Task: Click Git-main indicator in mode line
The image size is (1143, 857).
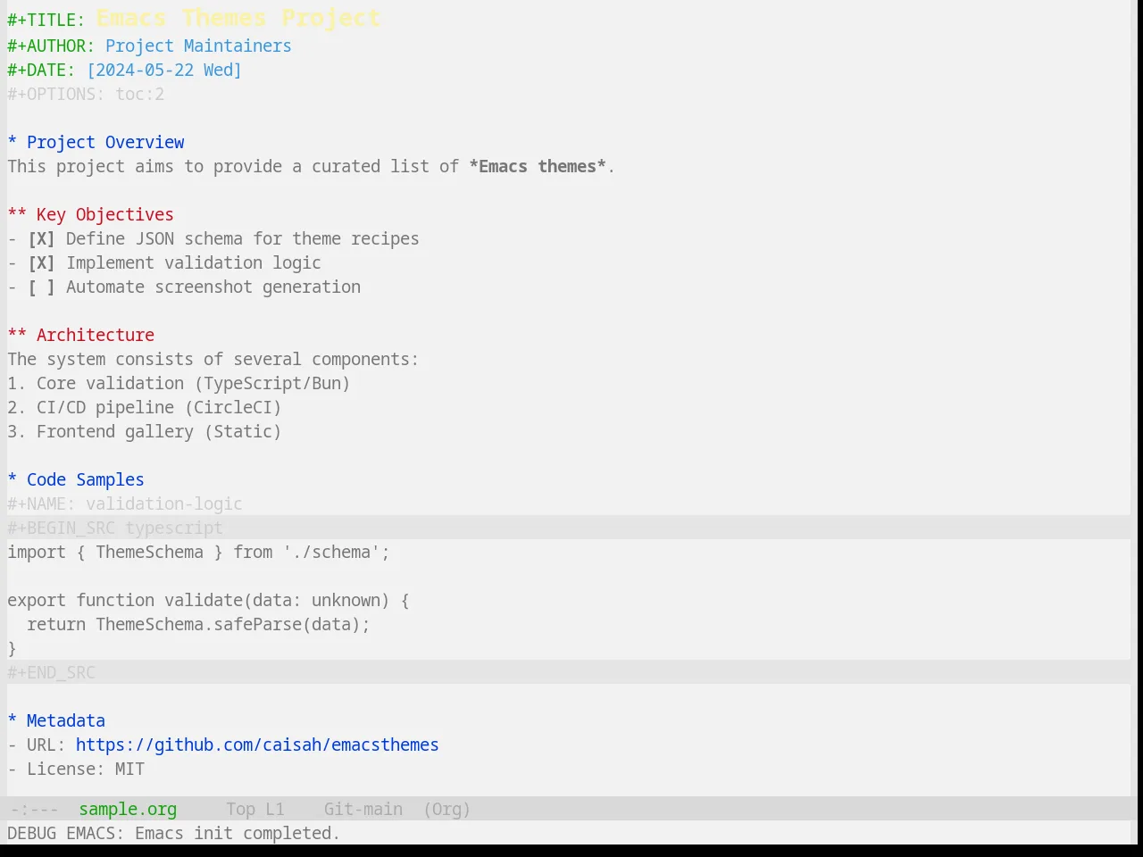Action: click(x=363, y=809)
